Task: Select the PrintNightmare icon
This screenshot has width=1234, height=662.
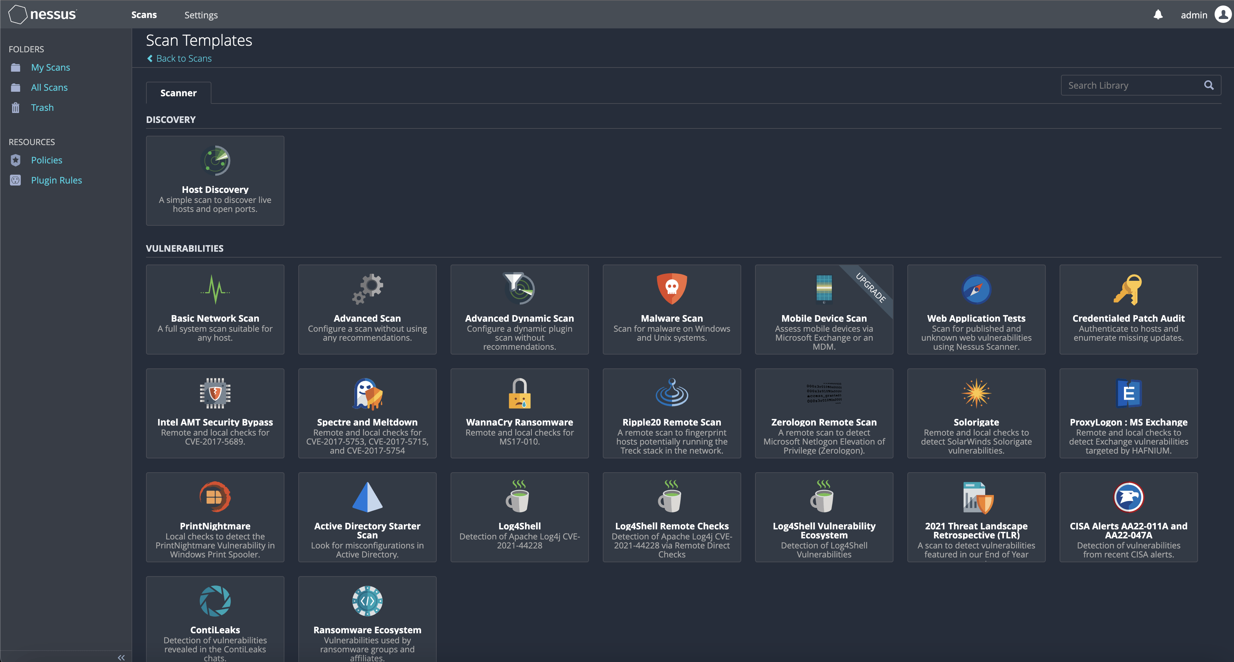Action: coord(215,497)
